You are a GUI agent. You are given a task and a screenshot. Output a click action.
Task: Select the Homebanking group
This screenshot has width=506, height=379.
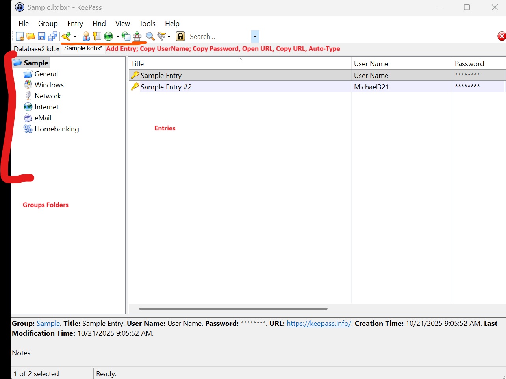pos(56,129)
